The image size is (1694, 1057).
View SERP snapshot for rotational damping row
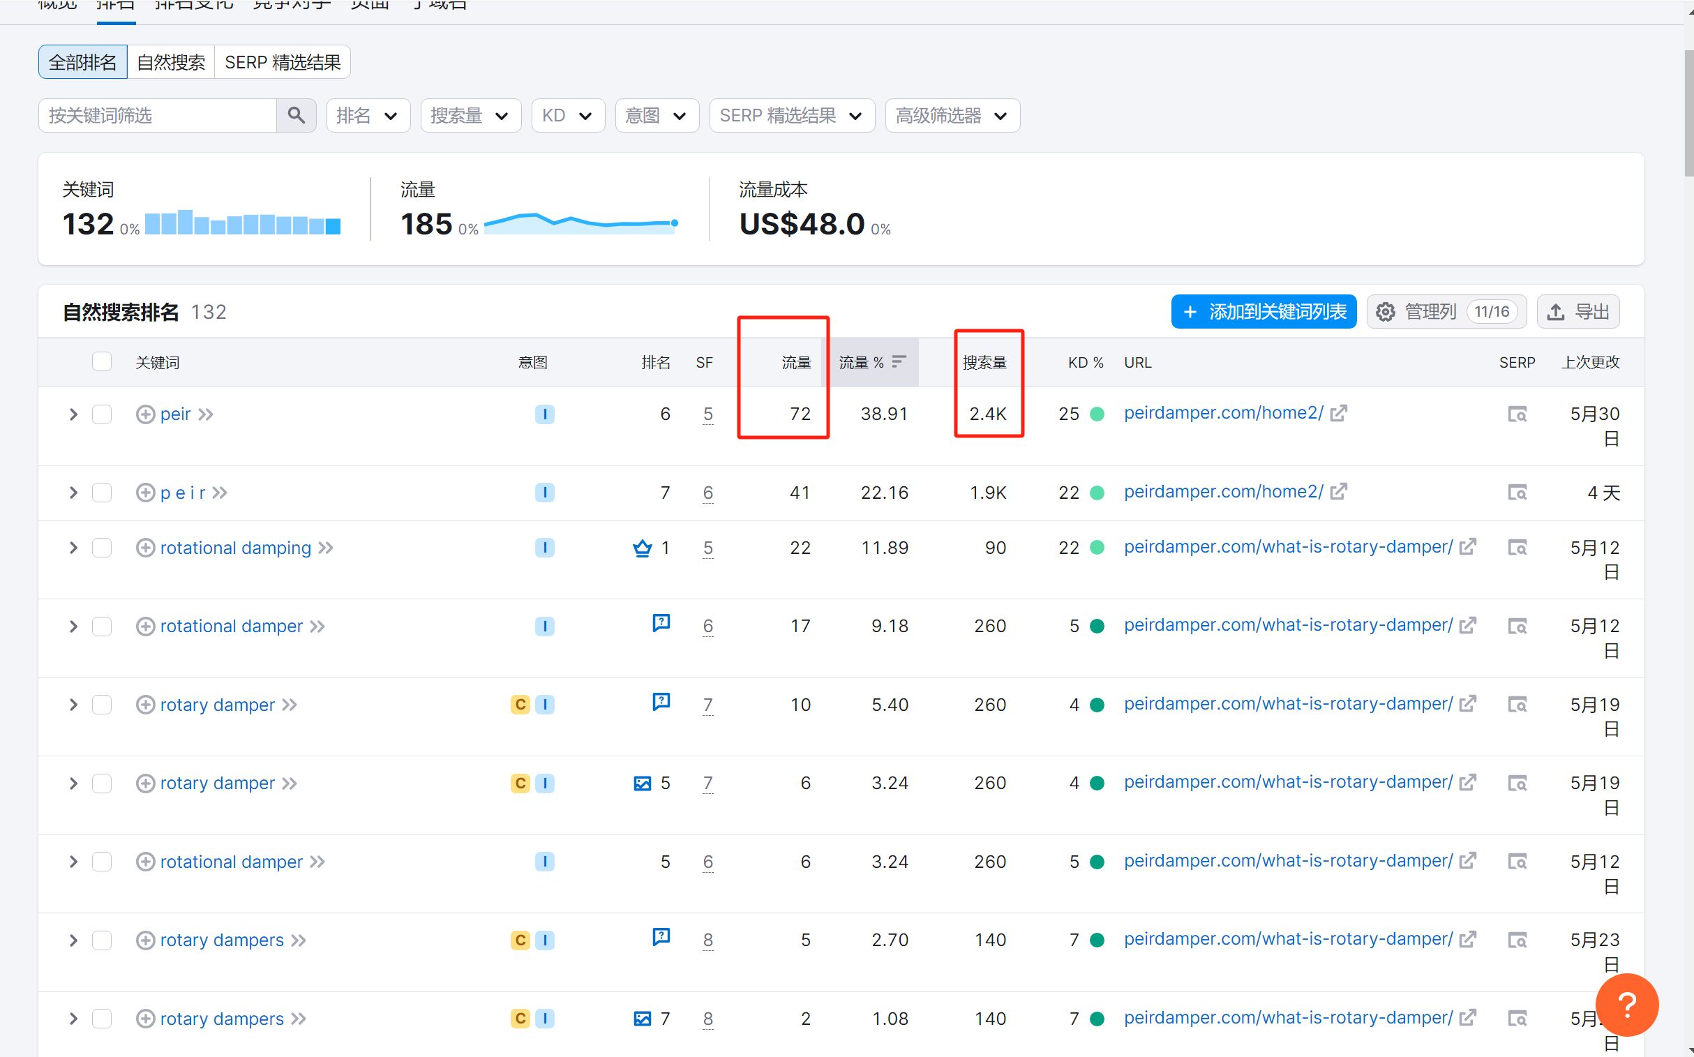click(1517, 548)
